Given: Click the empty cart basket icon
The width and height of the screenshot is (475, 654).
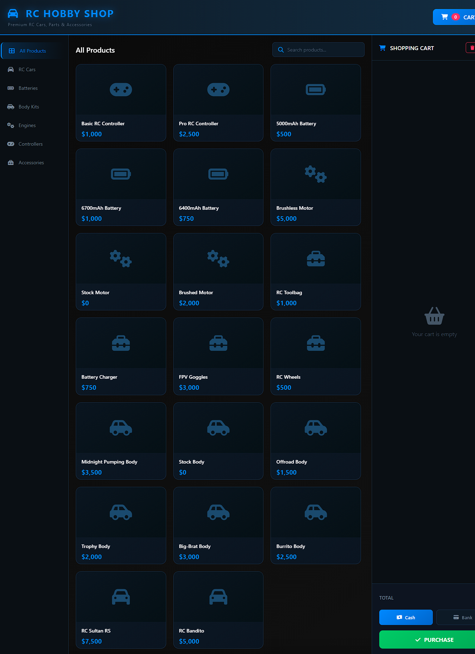Looking at the screenshot, I should [x=434, y=316].
